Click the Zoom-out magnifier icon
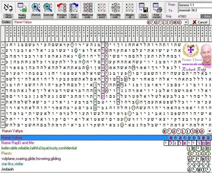This screenshot has height=173, width=212. [x=48, y=8]
